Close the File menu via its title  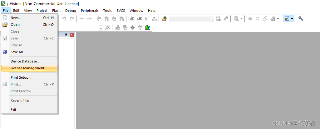coord(6,11)
